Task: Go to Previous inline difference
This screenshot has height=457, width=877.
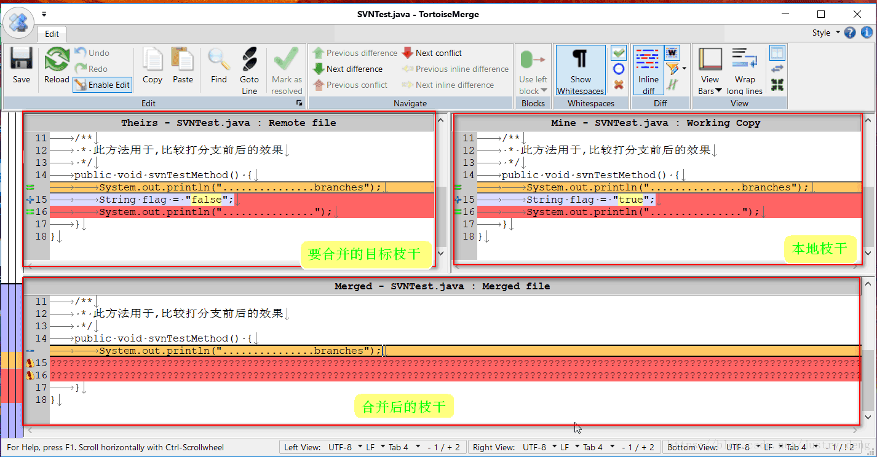Action: point(455,69)
